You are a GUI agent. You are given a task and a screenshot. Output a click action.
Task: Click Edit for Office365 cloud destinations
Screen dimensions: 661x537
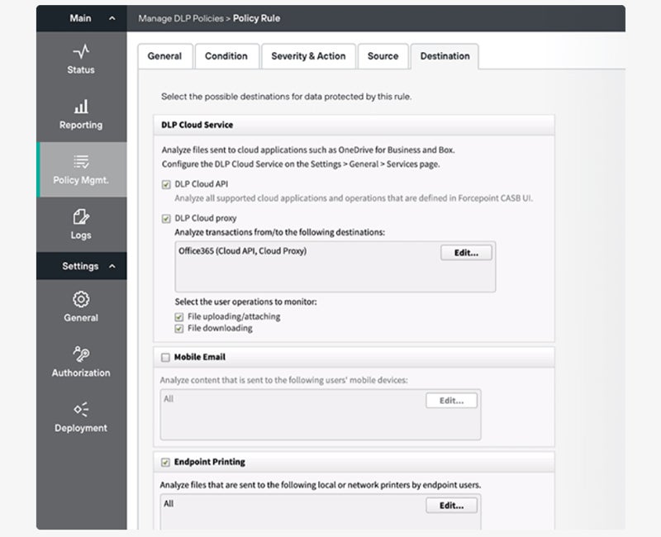pos(466,253)
